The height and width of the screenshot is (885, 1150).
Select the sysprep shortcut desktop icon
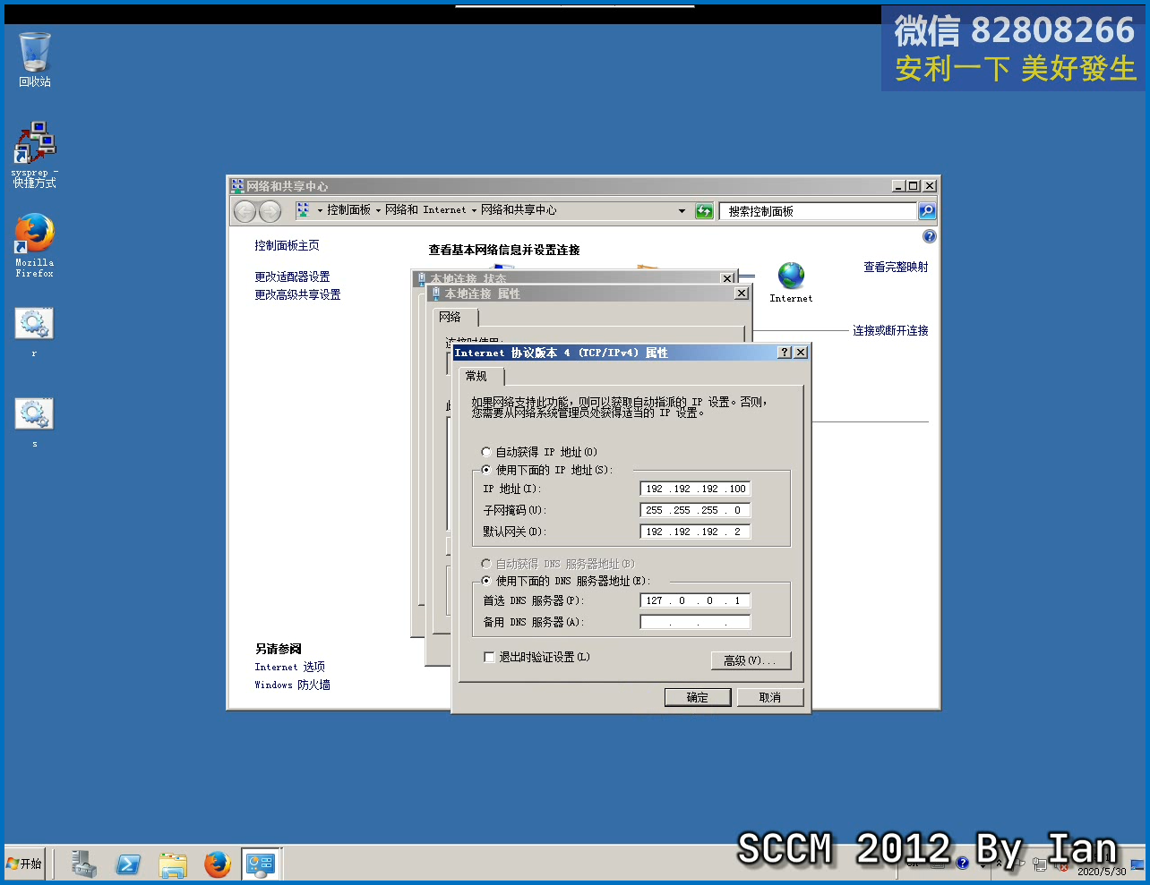click(x=34, y=154)
